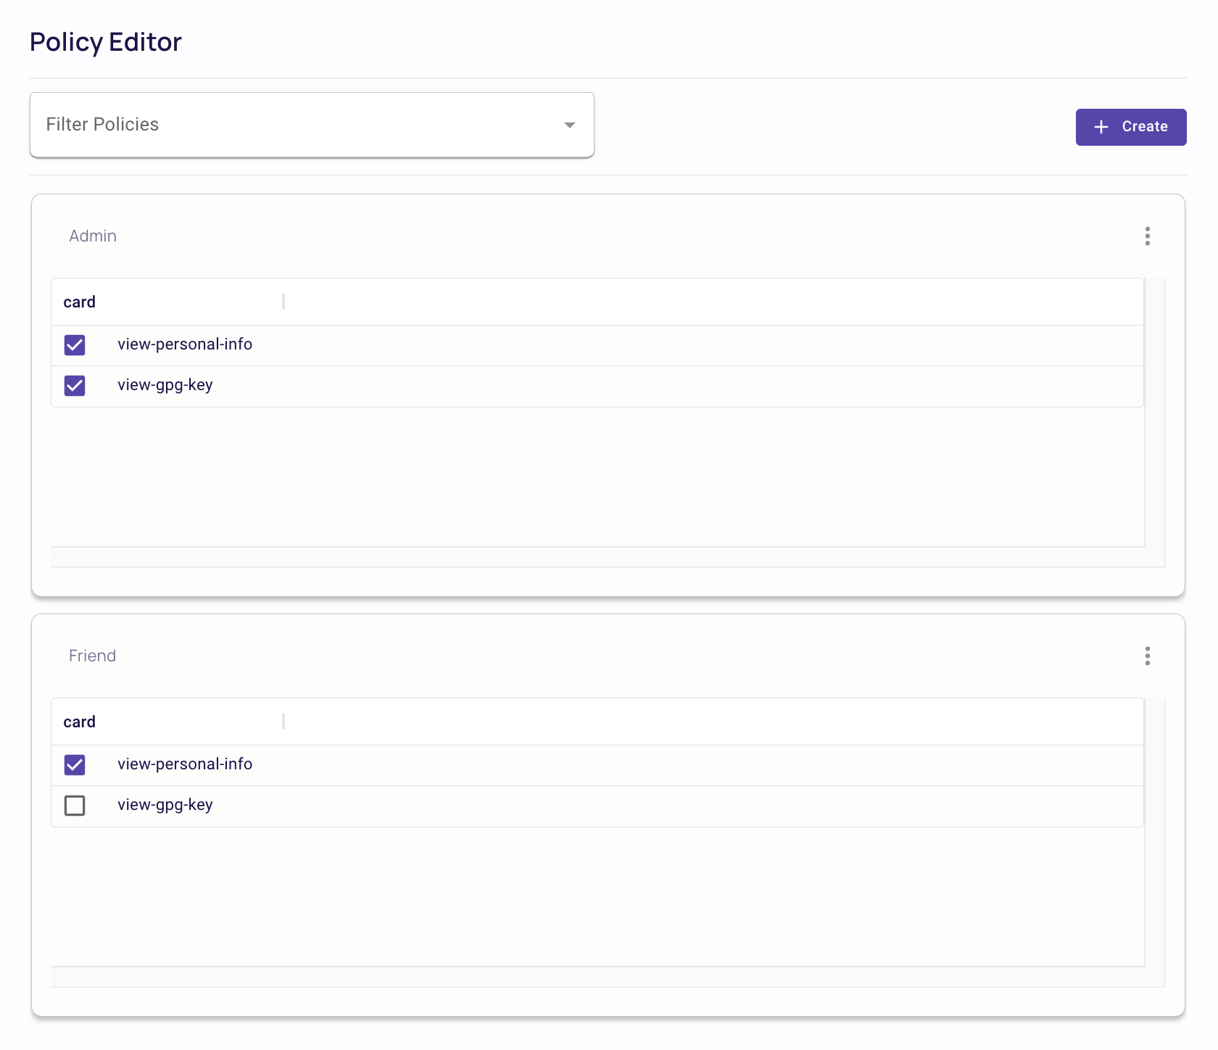The image size is (1218, 1050).
Task: Click the Friend card column resize handle
Action: [283, 722]
